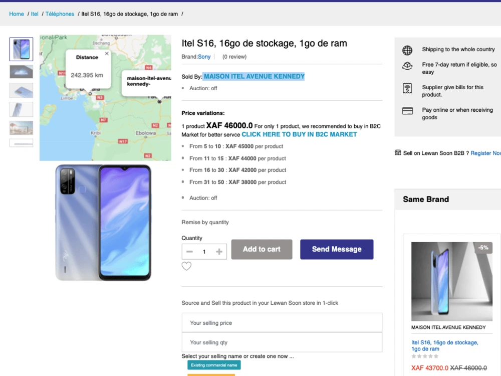Click 'From 16 to 30 : XAF 42000' row

pos(237,170)
